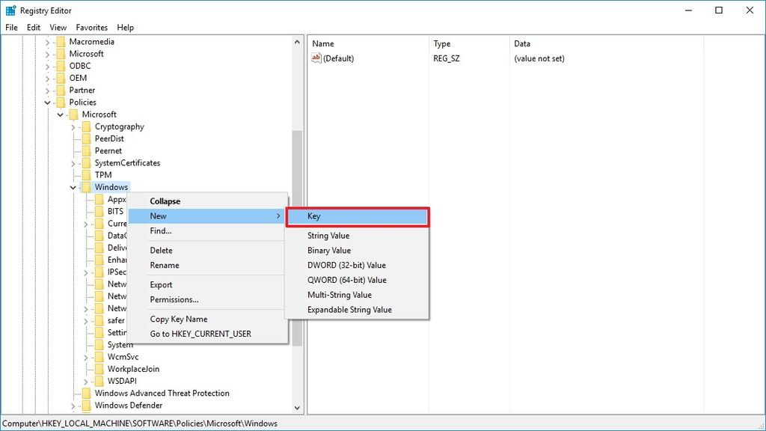The height and width of the screenshot is (431, 766).
Task: Sort values by the Type column header
Action: tap(441, 43)
